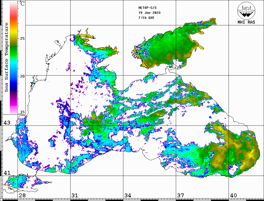Click the 25 degree mark on temperature scale
The height and width of the screenshot is (201, 264).
tap(22, 38)
